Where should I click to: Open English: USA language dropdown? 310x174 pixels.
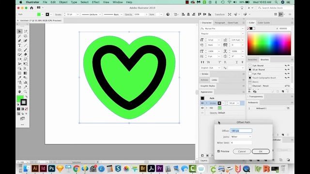(x=210, y=68)
